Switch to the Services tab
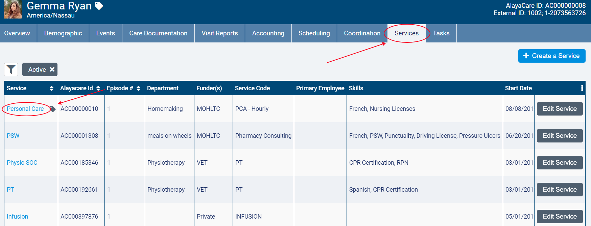 pyautogui.click(x=406, y=33)
